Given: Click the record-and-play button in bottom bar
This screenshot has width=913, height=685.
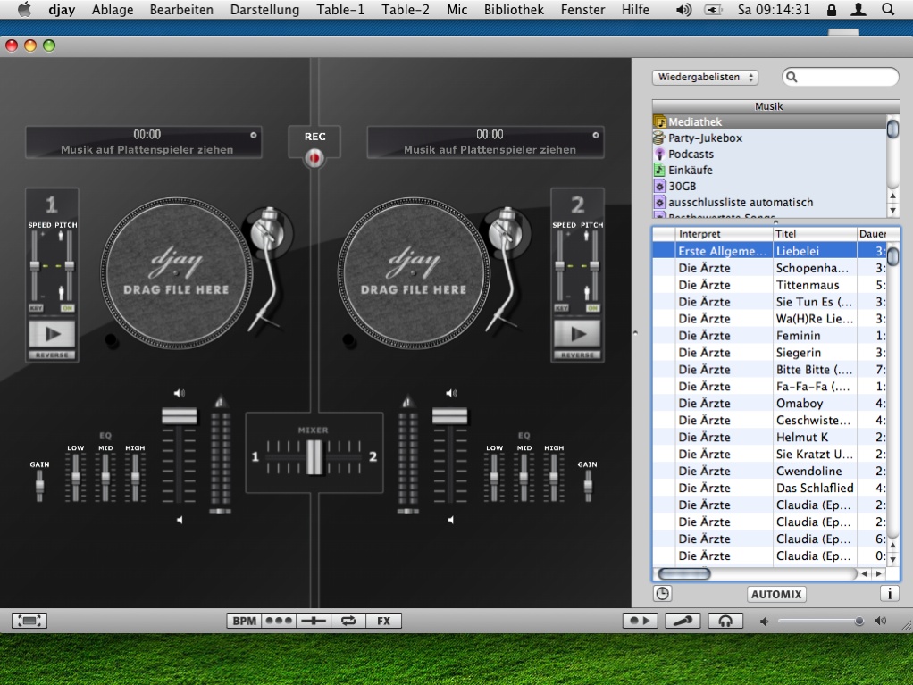Looking at the screenshot, I should pos(641,621).
